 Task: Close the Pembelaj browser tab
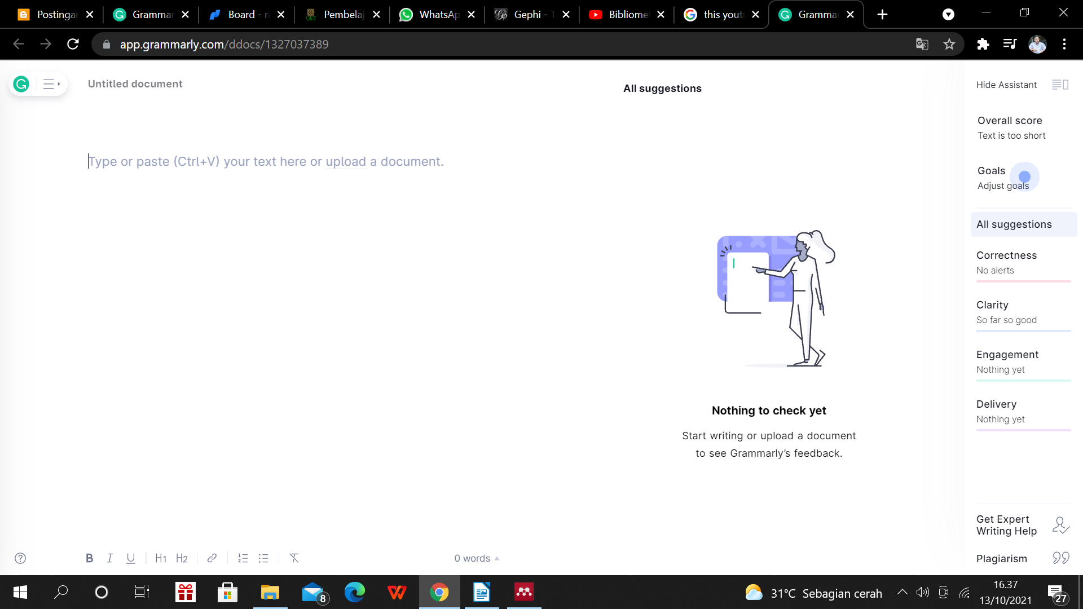(376, 15)
